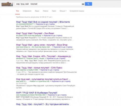The image size is (121, 106).
Task: Open the Музбазаре Покупай result link
Action: (x=37, y=93)
